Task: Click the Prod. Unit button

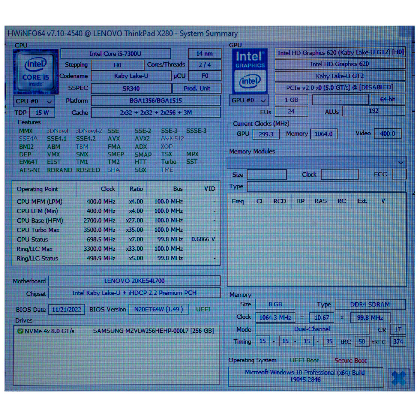Action: tap(197, 88)
